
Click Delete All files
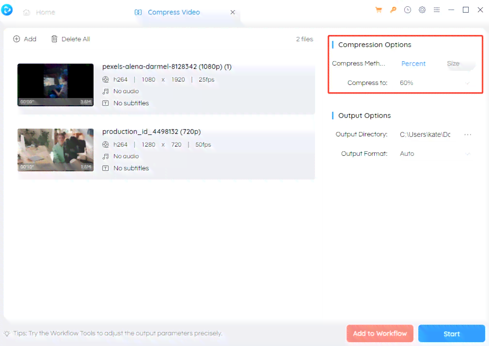coord(70,39)
